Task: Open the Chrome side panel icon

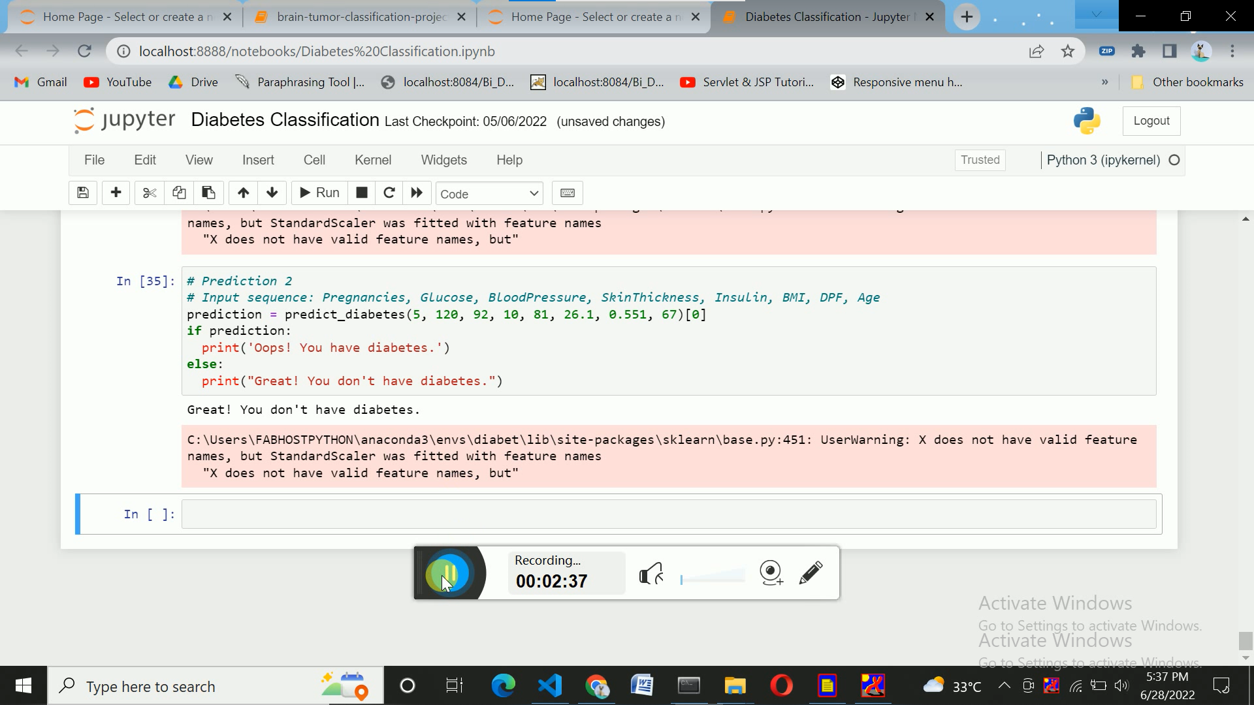Action: [1170, 51]
